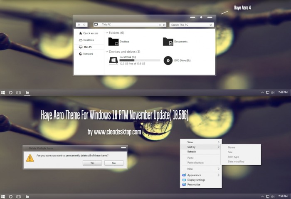
Task: Sort by Name in submenu
Action: click(241, 147)
